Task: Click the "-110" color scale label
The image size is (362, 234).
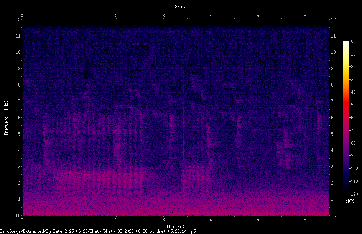Action: point(354,182)
